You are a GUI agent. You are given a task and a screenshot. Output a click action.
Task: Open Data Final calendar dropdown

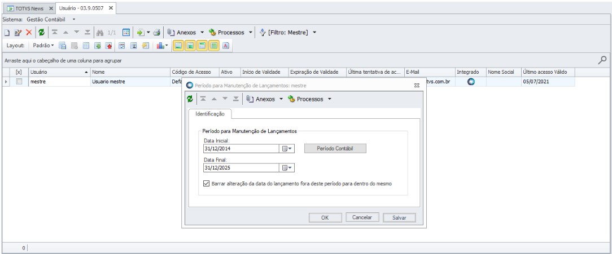(287, 168)
